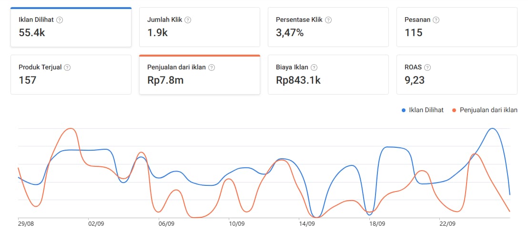Click help icon beside Biaya Iklan

coord(314,67)
